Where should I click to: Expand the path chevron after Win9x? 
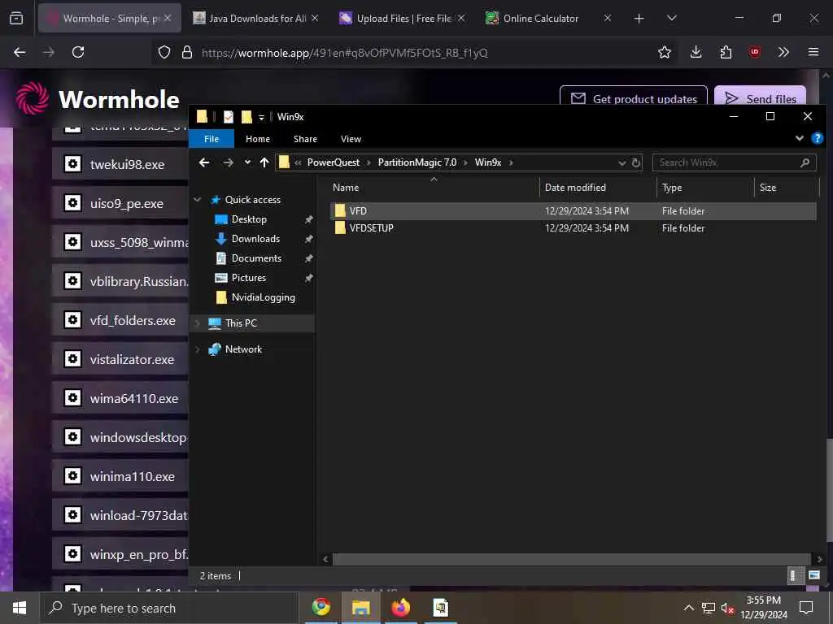(511, 162)
